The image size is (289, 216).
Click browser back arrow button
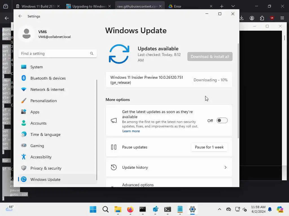pyautogui.click(x=7, y=18)
